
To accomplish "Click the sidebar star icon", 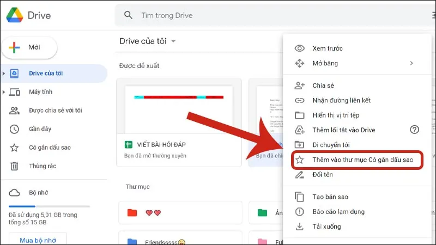I will (x=14, y=148).
